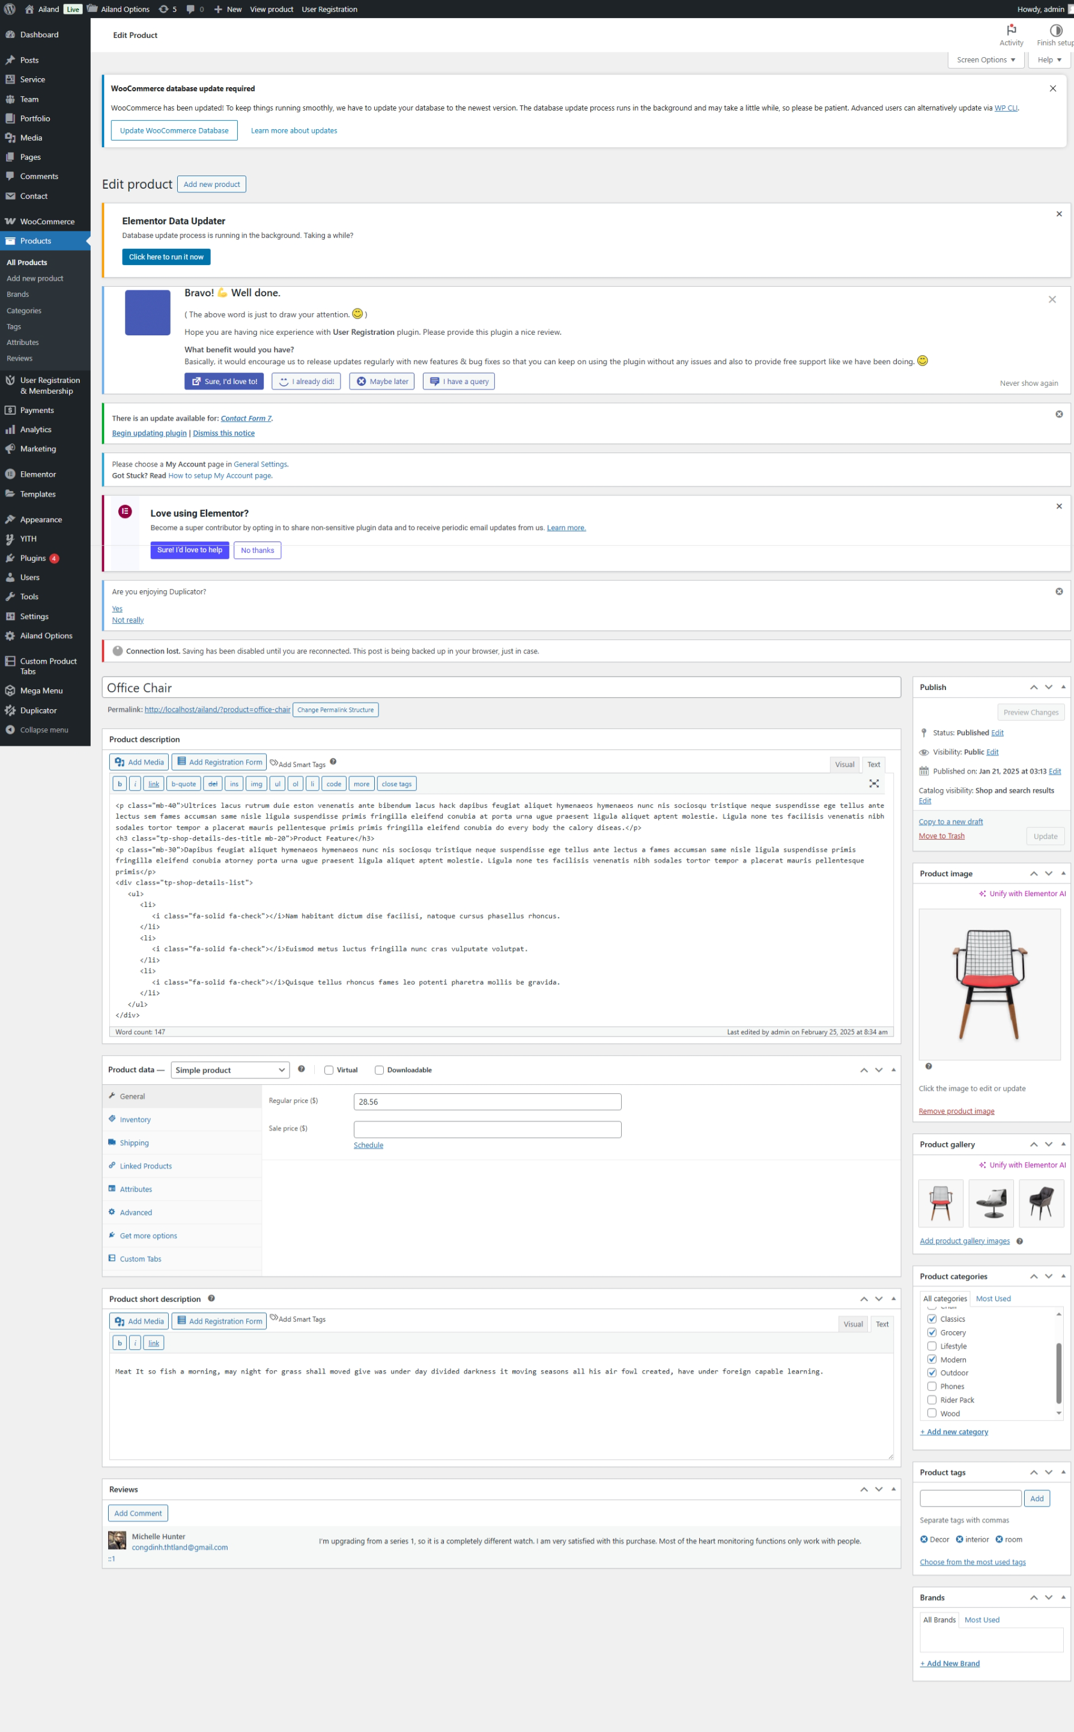The height and width of the screenshot is (1732, 1074).
Task: Click the b-quote quicktag button
Action: (183, 784)
